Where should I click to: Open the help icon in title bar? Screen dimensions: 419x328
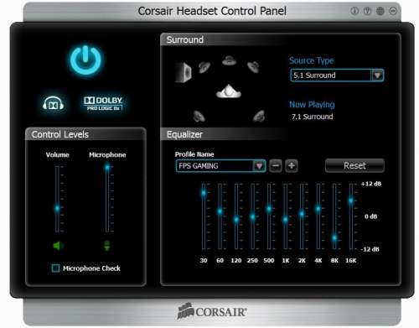click(x=367, y=11)
